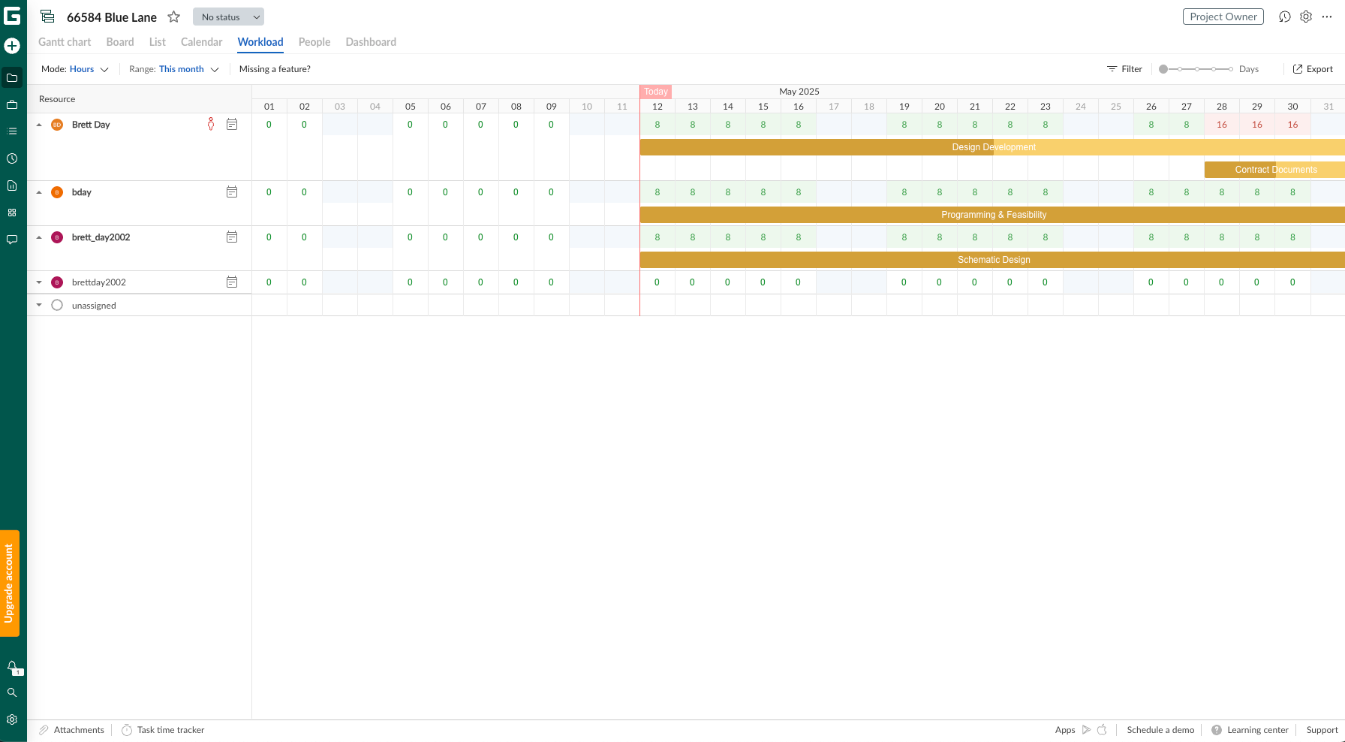Open the Missing a feature link
The height and width of the screenshot is (742, 1345).
(x=274, y=68)
